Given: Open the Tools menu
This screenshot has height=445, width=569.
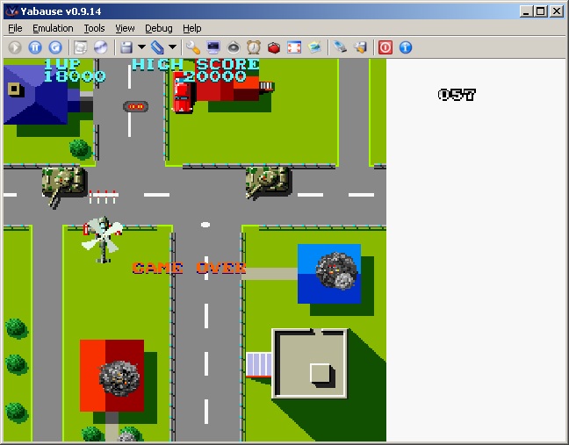Looking at the screenshot, I should [94, 28].
